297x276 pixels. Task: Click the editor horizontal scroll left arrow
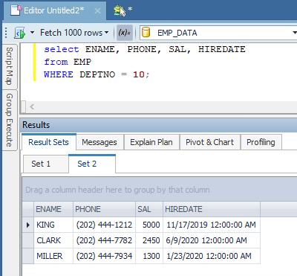[32, 107]
